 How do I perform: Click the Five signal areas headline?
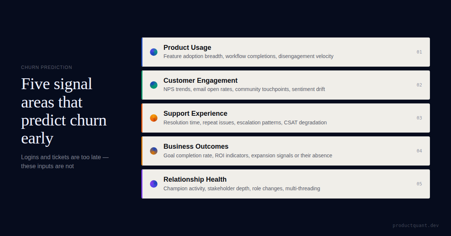point(64,111)
